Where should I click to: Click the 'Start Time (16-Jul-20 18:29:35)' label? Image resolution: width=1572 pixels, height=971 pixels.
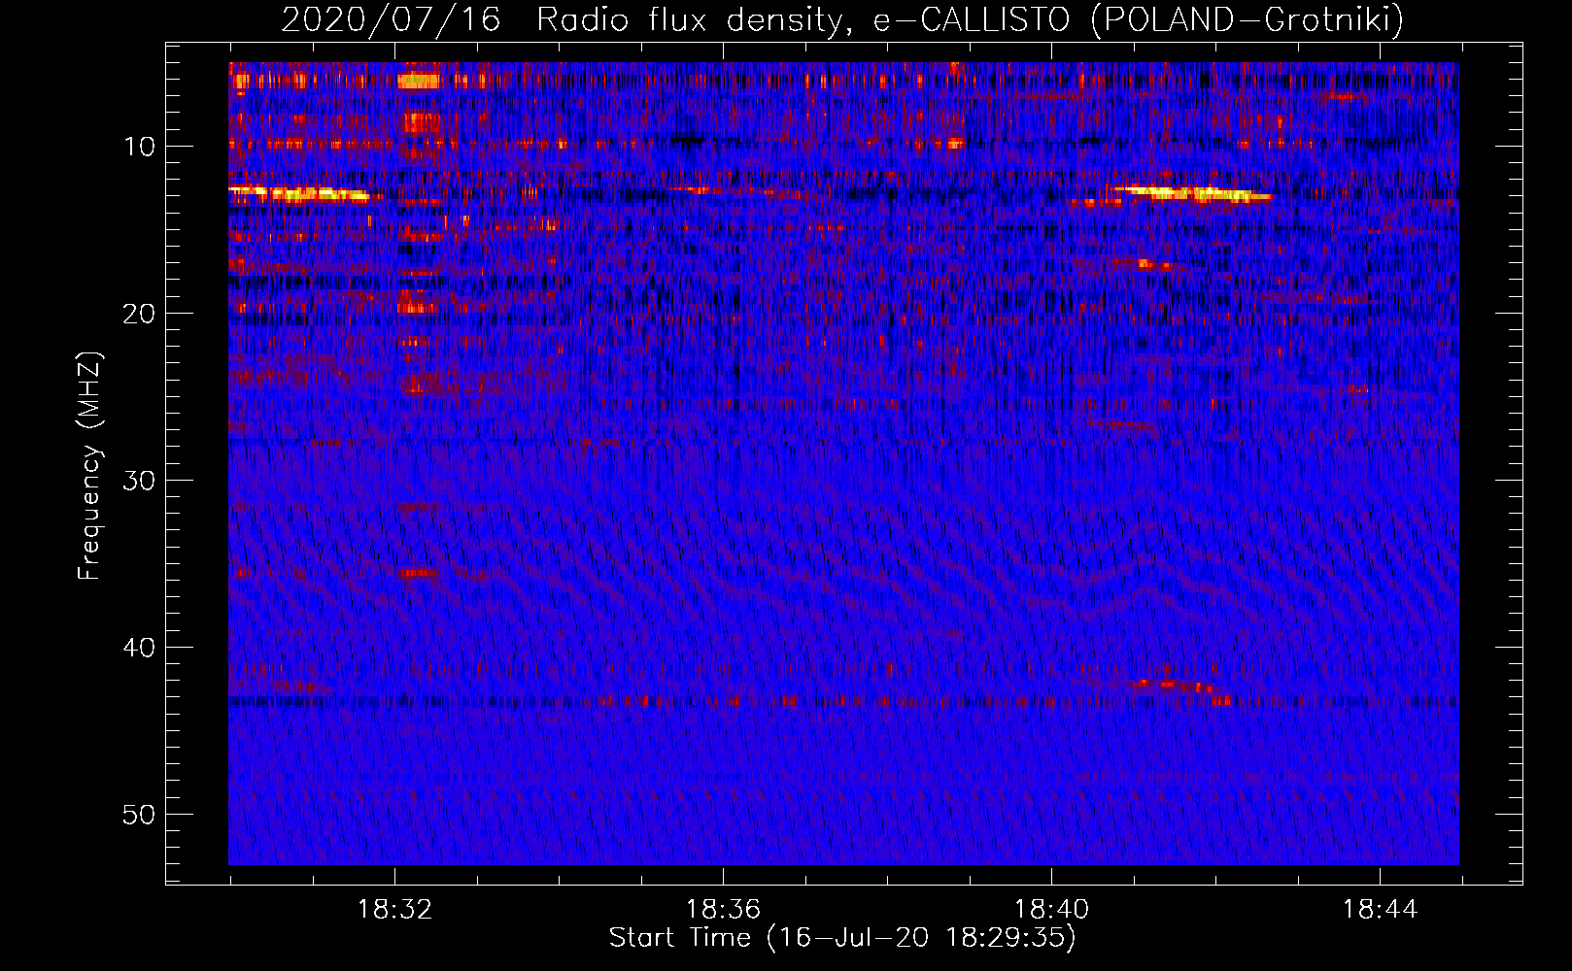[842, 938]
